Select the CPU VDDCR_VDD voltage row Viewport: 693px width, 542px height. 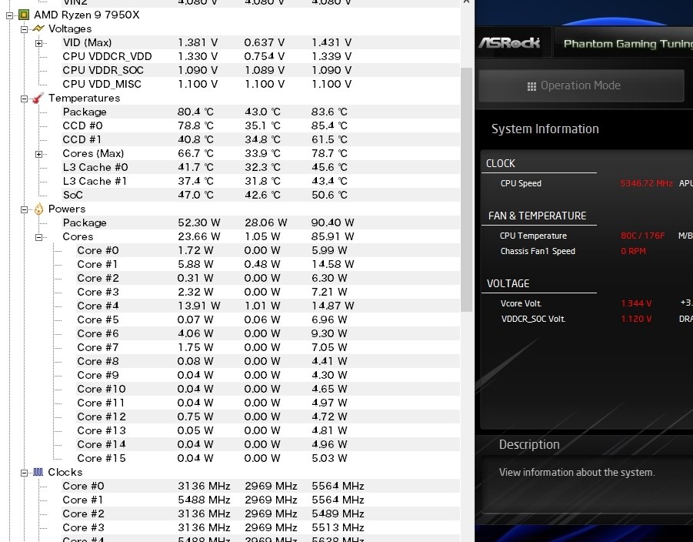pos(261,57)
